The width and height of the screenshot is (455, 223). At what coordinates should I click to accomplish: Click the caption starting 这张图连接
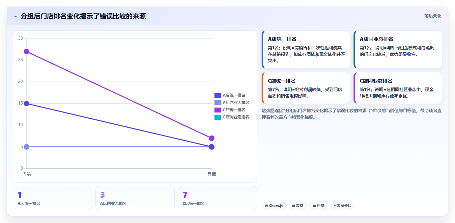352,114
